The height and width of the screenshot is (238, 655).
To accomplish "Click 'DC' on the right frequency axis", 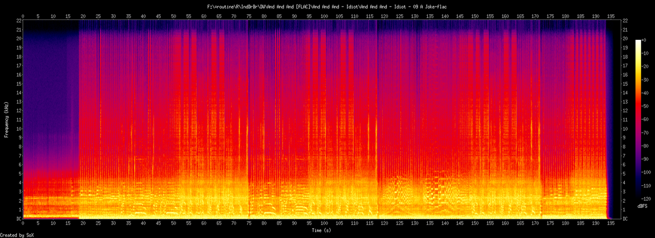I will pos(625,219).
